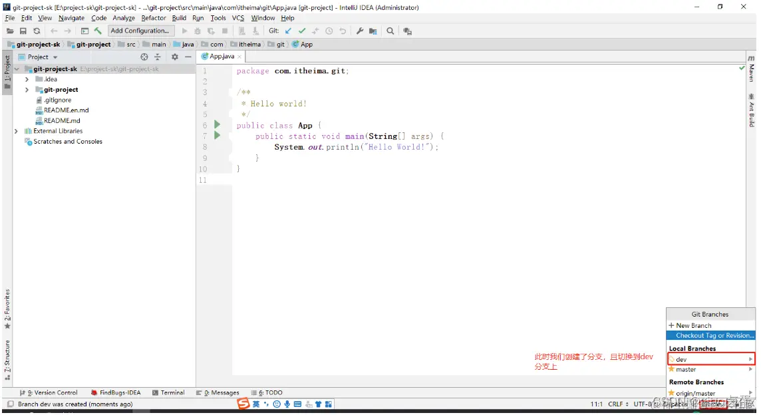This screenshot has width=761, height=415.
Task: Click the Open folder toolbar icon
Action: click(x=10, y=31)
